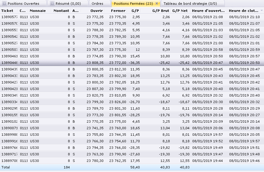
Task: Click the Total row's 58,40 value
Action: (x=135, y=167)
